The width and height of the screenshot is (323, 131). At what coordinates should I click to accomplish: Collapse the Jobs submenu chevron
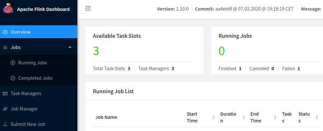(x=70, y=47)
